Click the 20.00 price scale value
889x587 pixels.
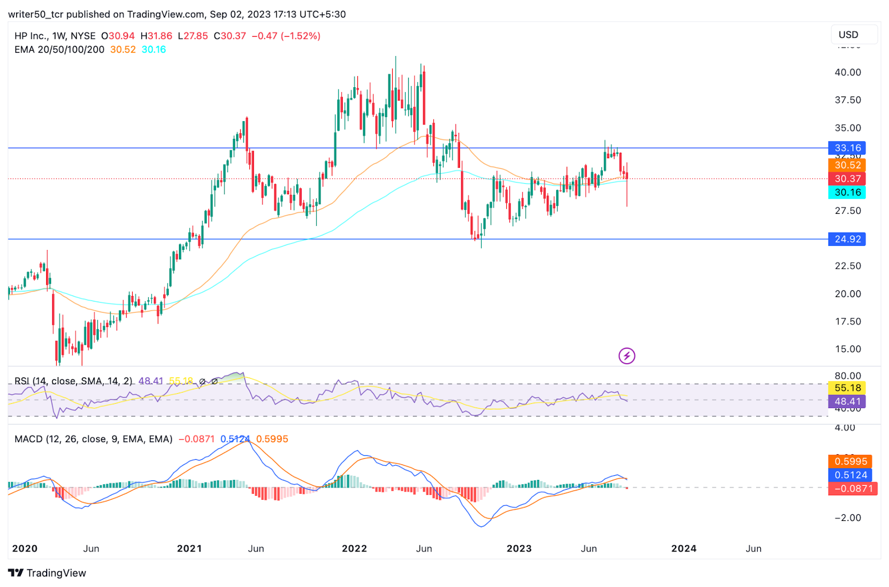click(x=848, y=294)
